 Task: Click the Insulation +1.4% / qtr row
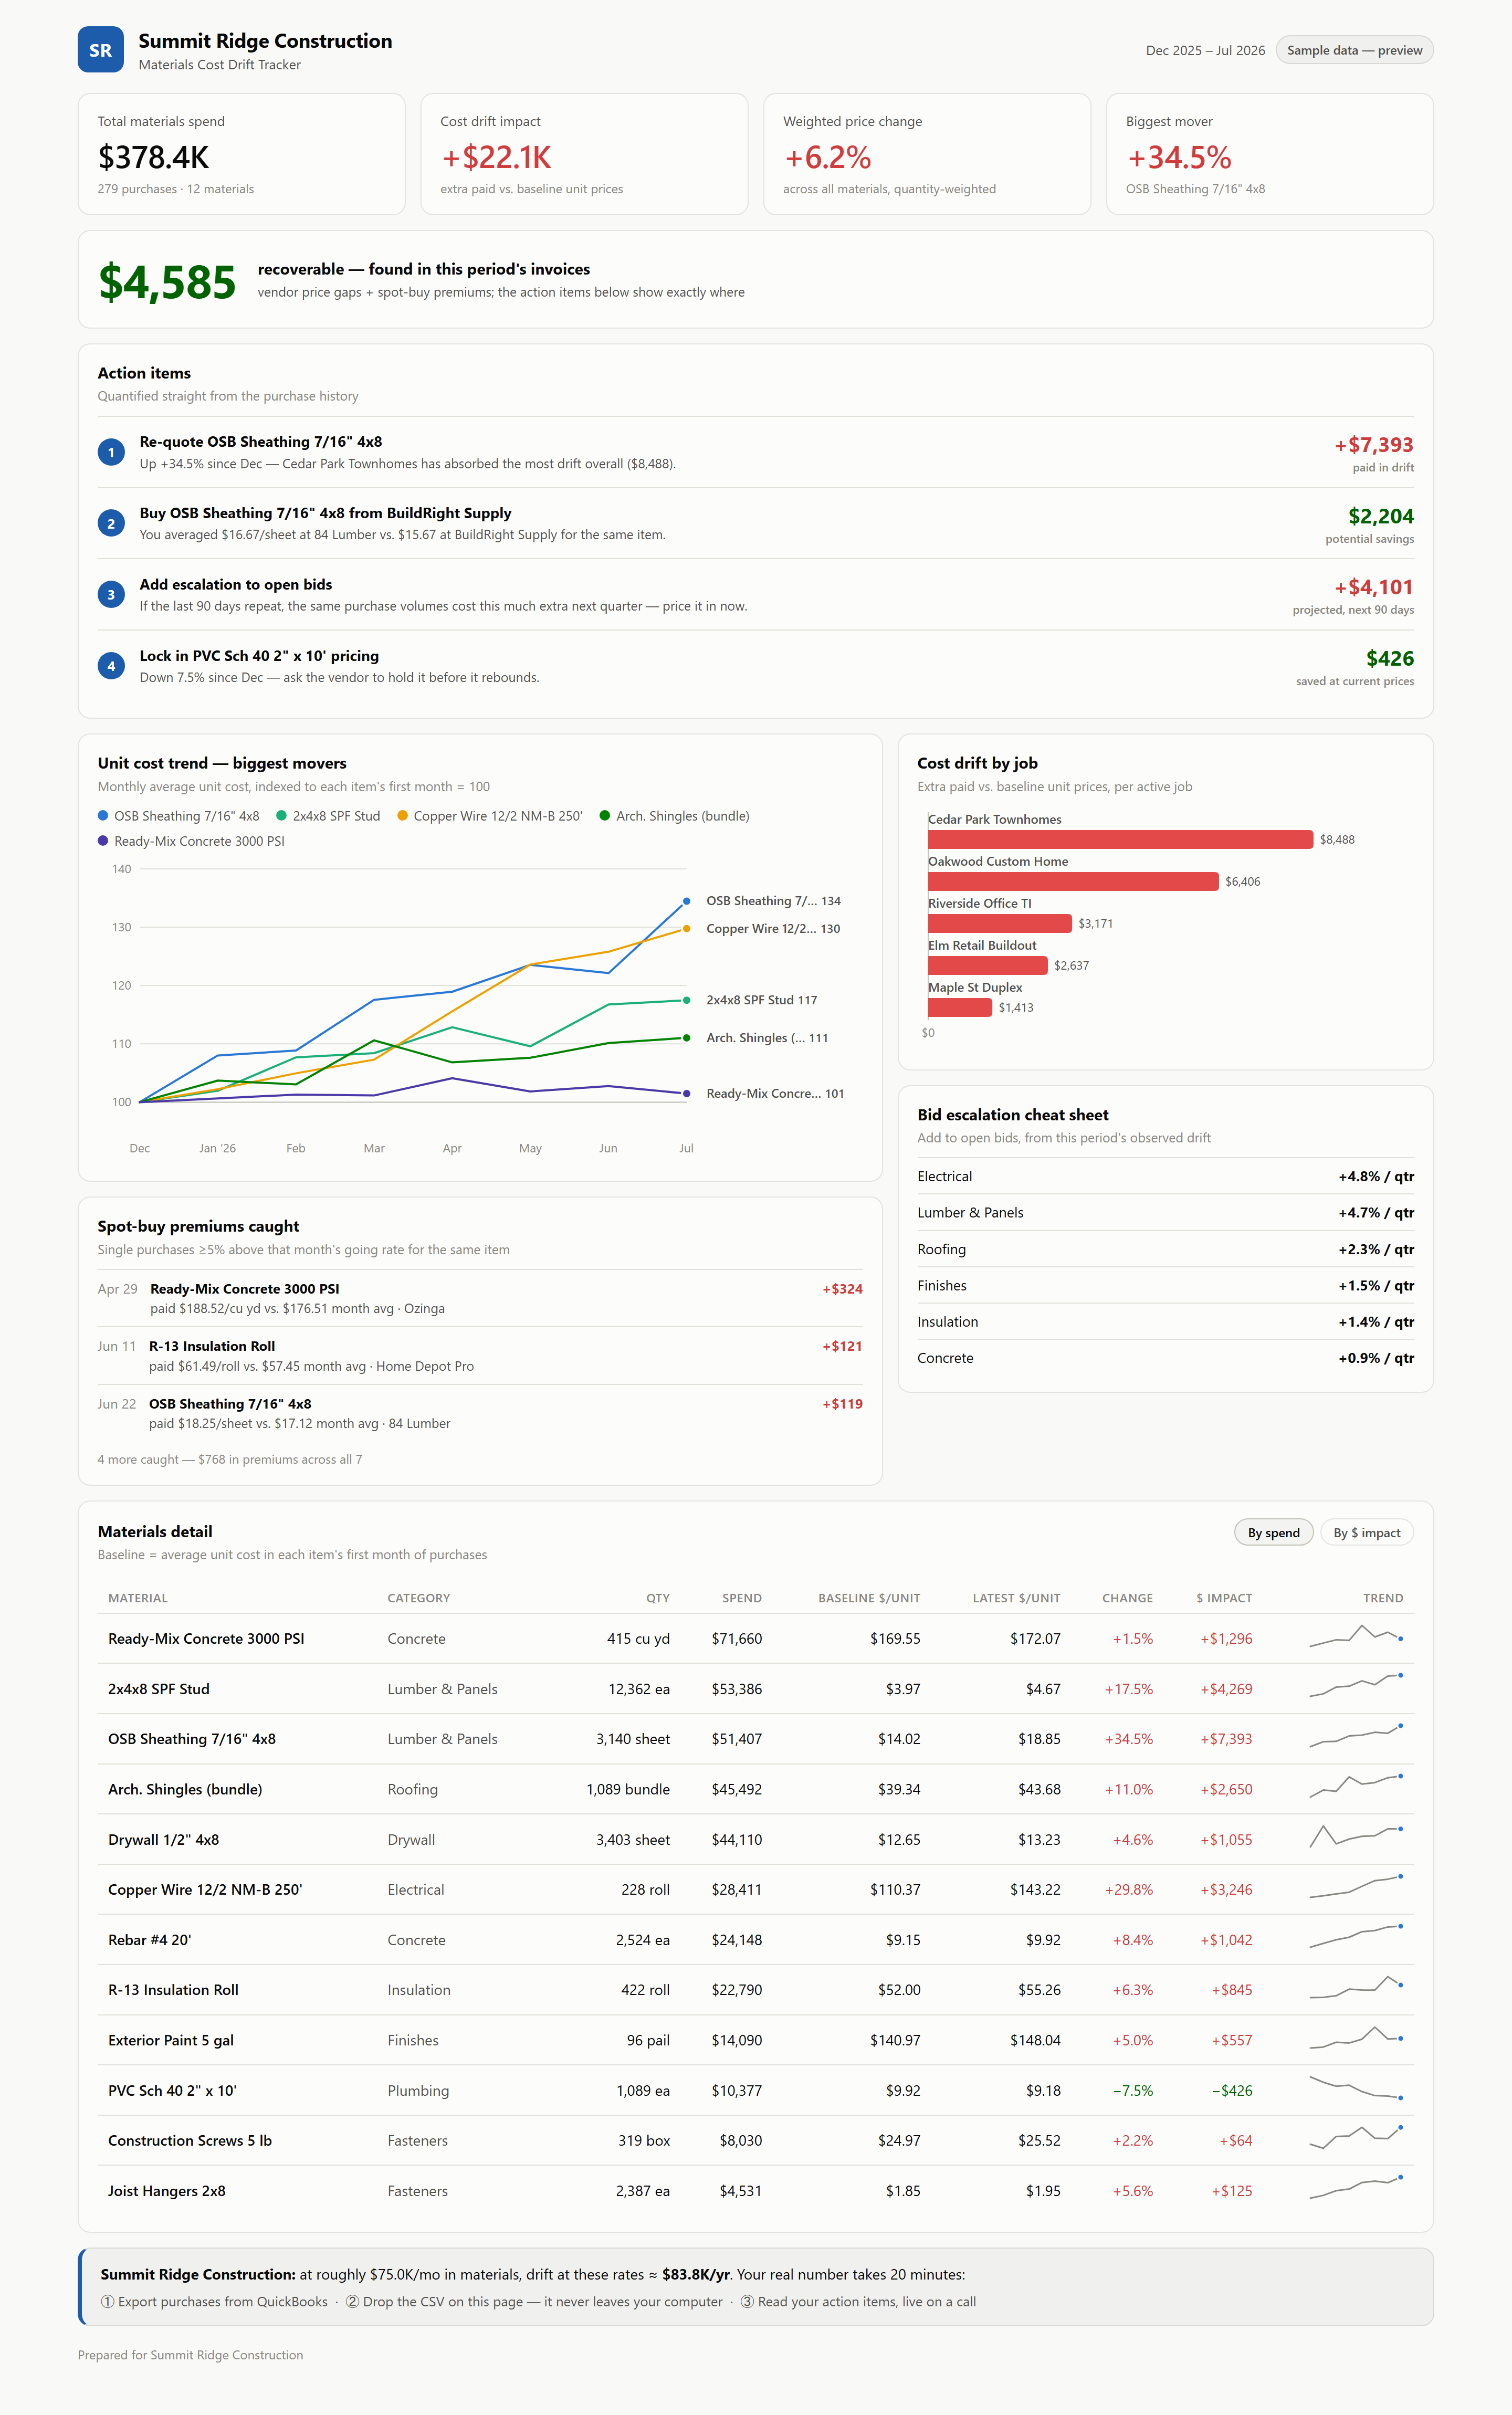click(1166, 1321)
